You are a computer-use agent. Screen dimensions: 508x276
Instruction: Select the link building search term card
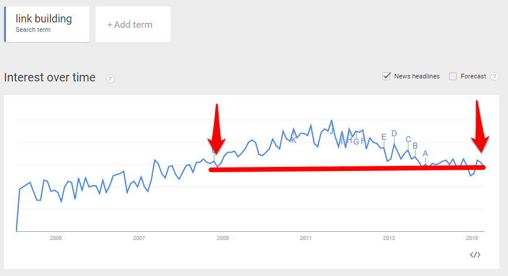click(47, 24)
